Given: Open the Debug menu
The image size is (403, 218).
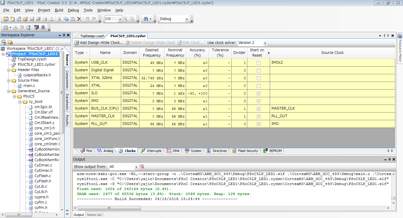Looking at the screenshot, I should (73, 10).
